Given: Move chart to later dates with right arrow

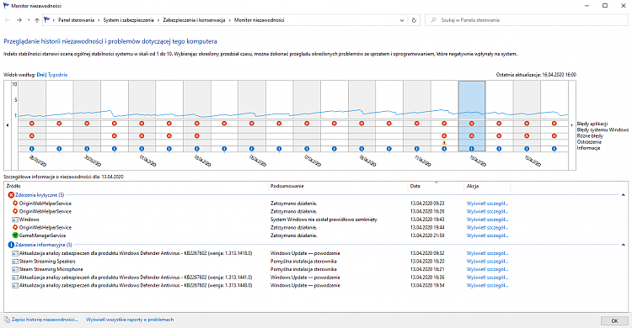Looking at the screenshot, I should pyautogui.click(x=572, y=125).
